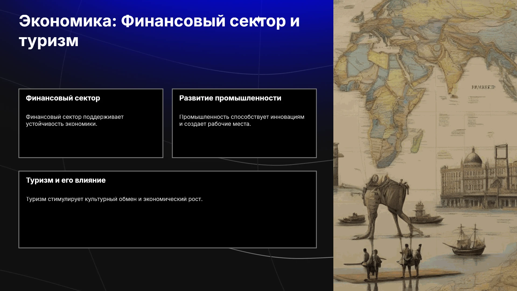Click the blank space below Промышленность text

(244, 143)
